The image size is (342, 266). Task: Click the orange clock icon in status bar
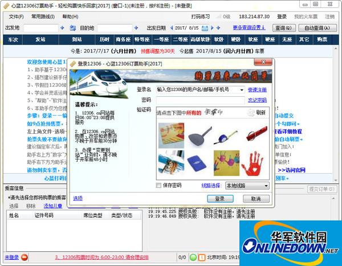[x=202, y=257]
